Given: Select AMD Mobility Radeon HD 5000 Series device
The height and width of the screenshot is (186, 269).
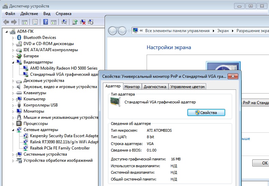Looking at the screenshot, I should [64, 68].
